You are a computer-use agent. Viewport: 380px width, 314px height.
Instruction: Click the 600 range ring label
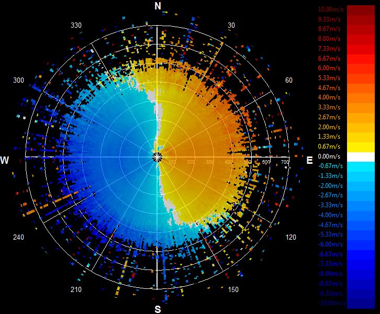[266, 162]
